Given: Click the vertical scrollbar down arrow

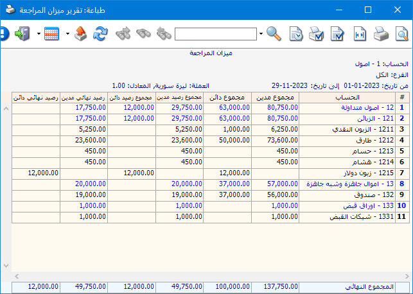Looking at the screenshot, I should (x=6, y=265).
